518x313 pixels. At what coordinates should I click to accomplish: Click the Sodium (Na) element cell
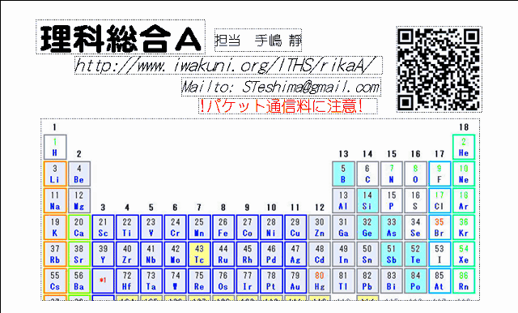click(x=55, y=200)
